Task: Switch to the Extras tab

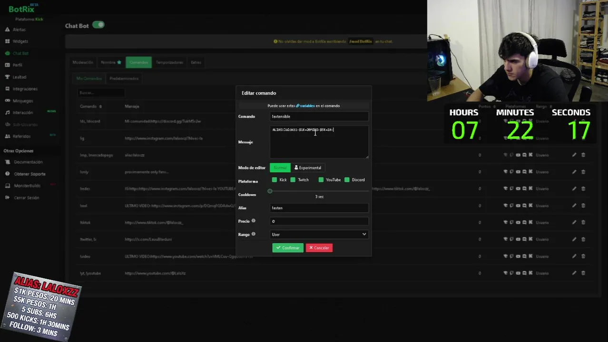Action: [196, 62]
